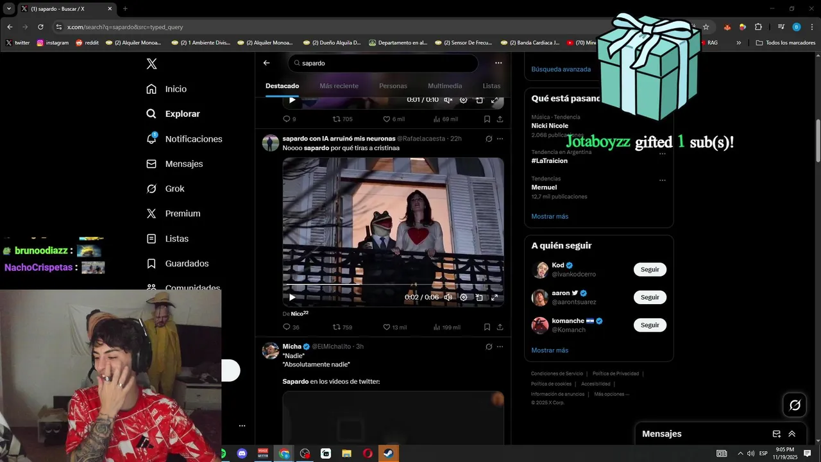Follow aaron @aarontsuarez
The height and width of the screenshot is (462, 821).
tap(650, 297)
